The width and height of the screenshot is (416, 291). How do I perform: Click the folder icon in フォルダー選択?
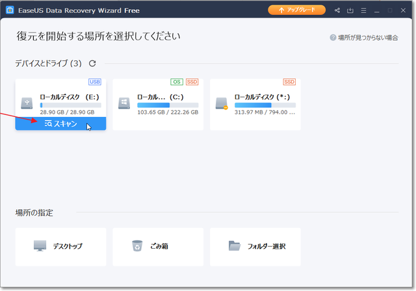tap(235, 246)
